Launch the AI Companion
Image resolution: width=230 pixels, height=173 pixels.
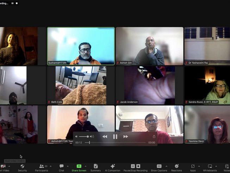point(113,168)
